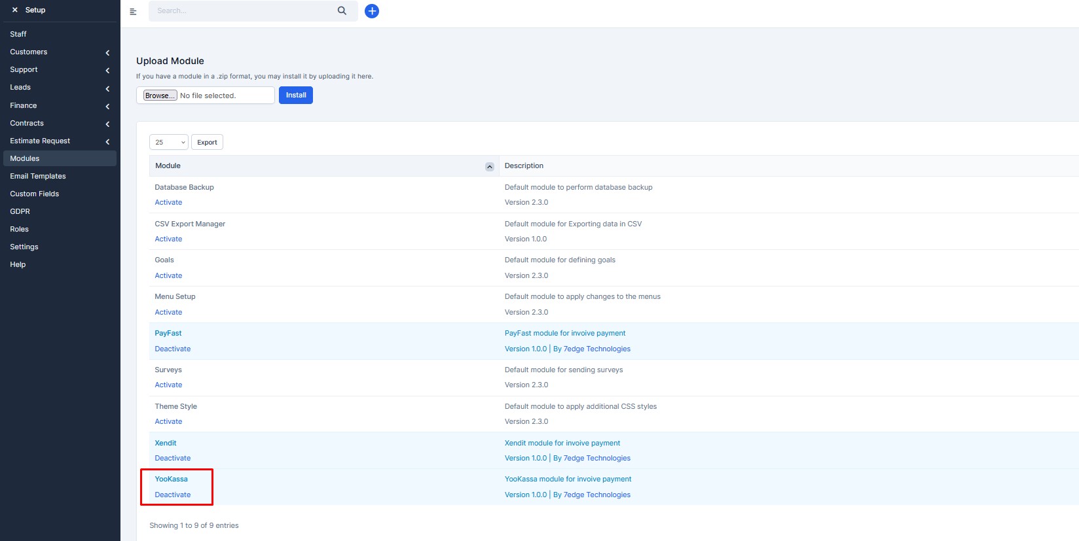Deactivate the YooKassa module

(173, 495)
